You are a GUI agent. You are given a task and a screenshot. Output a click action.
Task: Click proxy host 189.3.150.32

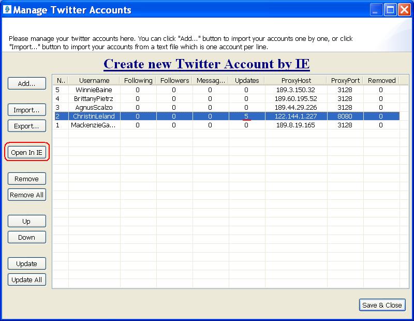(x=295, y=90)
